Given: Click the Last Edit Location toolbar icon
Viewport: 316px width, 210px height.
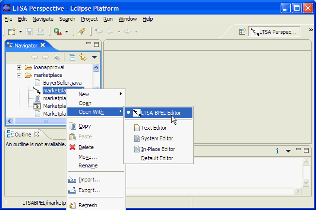Looking at the screenshot, I should tap(99, 31).
